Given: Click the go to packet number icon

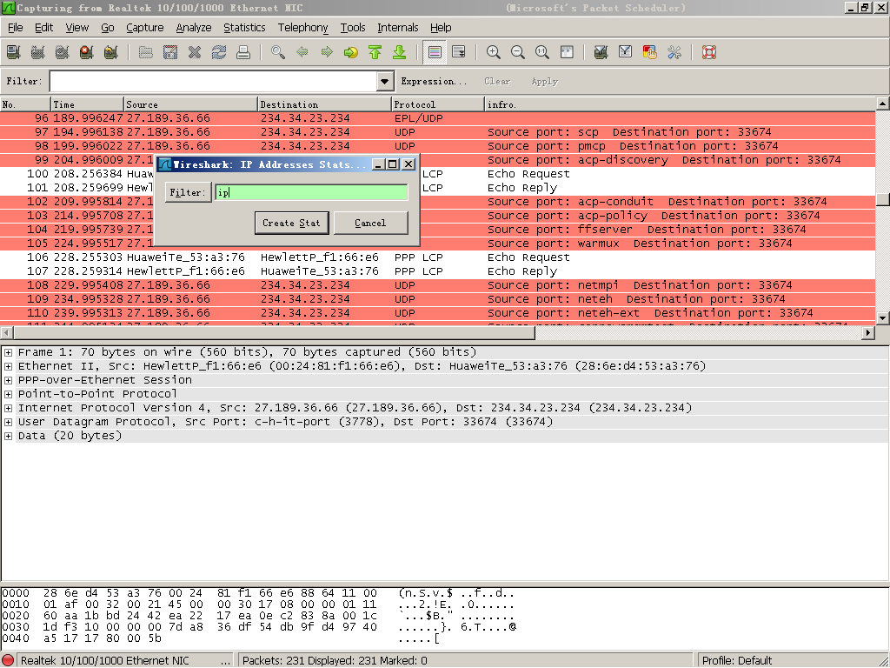Looking at the screenshot, I should tap(351, 52).
